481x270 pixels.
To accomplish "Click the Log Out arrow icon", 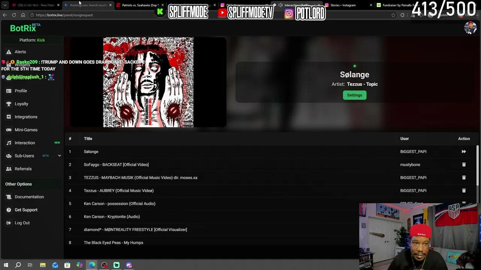I will pyautogui.click(x=9, y=223).
